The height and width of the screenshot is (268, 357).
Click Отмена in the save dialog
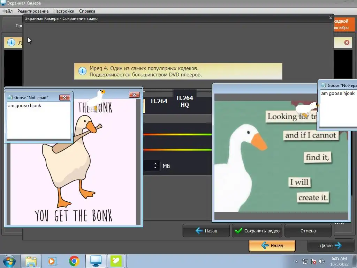(308, 231)
